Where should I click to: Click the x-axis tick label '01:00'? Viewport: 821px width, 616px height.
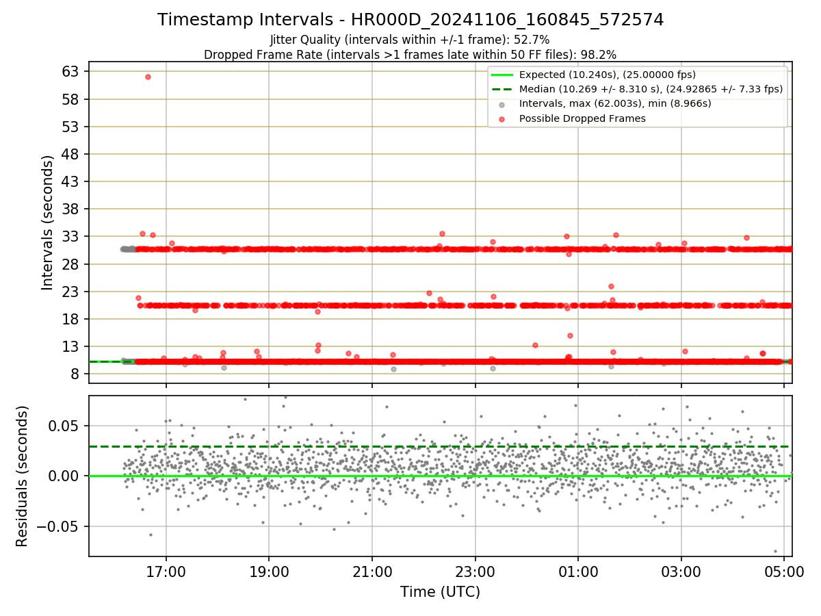[x=578, y=572]
